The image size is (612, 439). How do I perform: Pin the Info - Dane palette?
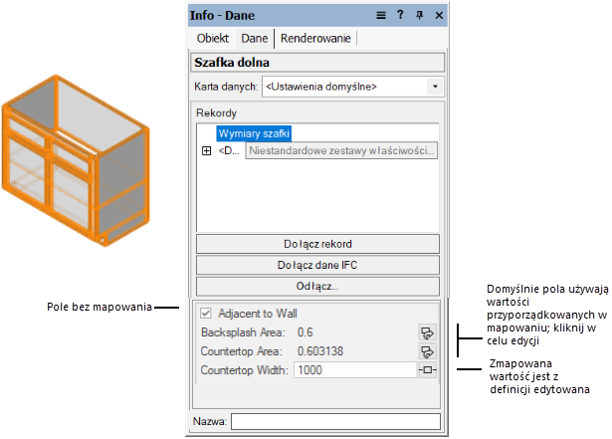[420, 15]
